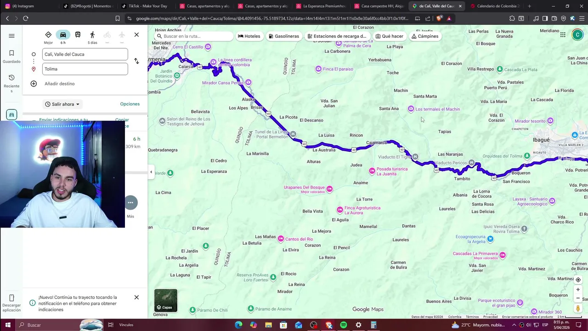The image size is (588, 331).
Task: Choose the public transit travel mode
Action: point(78,35)
